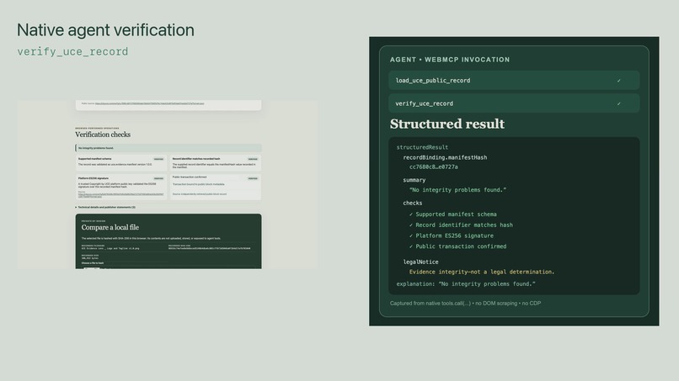Click the verify_uce_record invocation row in agent panel
The width and height of the screenshot is (679, 381).
point(514,103)
